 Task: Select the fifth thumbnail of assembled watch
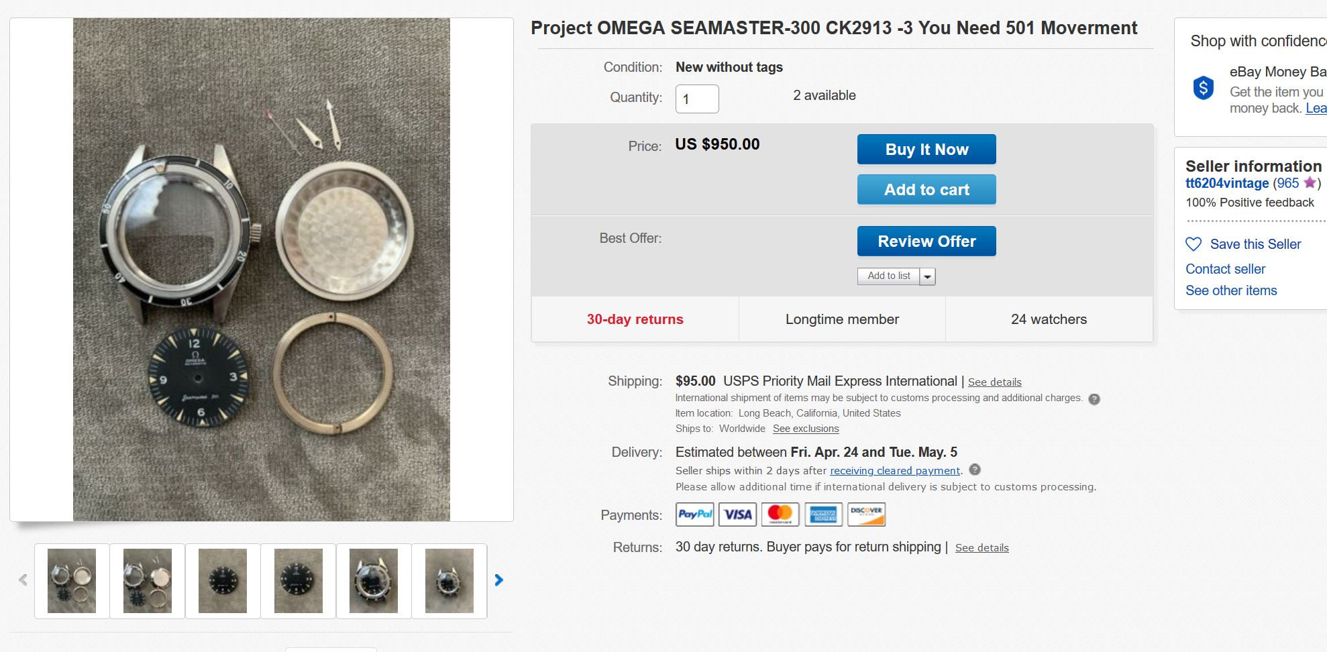click(374, 580)
